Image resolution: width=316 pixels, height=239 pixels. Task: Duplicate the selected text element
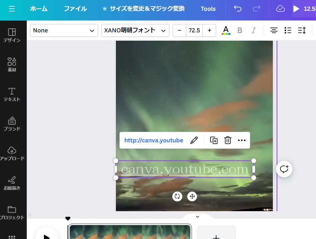(x=214, y=140)
